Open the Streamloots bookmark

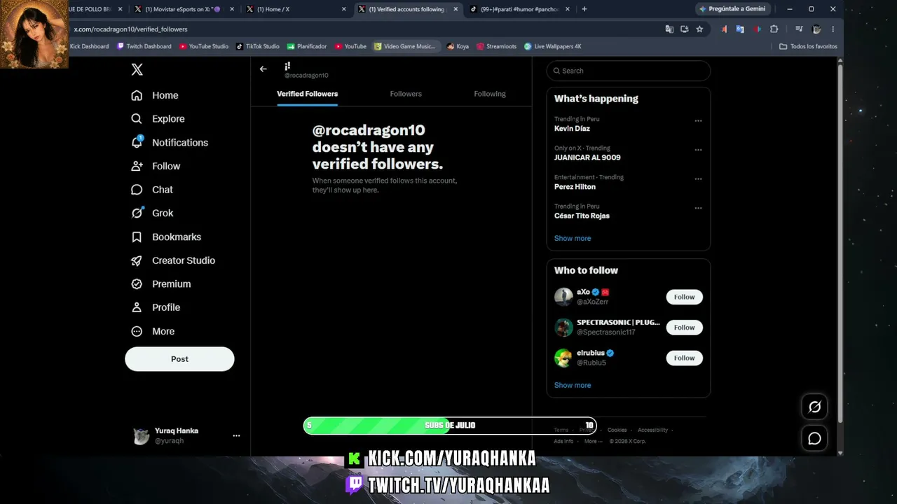click(x=496, y=46)
